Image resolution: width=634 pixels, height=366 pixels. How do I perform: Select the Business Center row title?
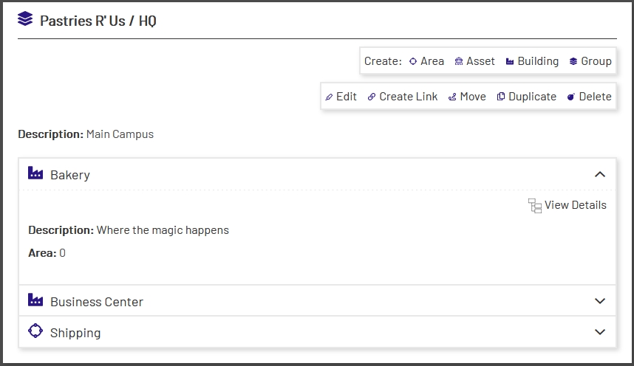97,302
